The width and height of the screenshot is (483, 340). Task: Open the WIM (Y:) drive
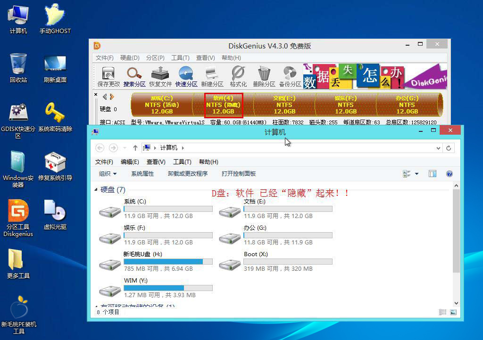(156, 288)
